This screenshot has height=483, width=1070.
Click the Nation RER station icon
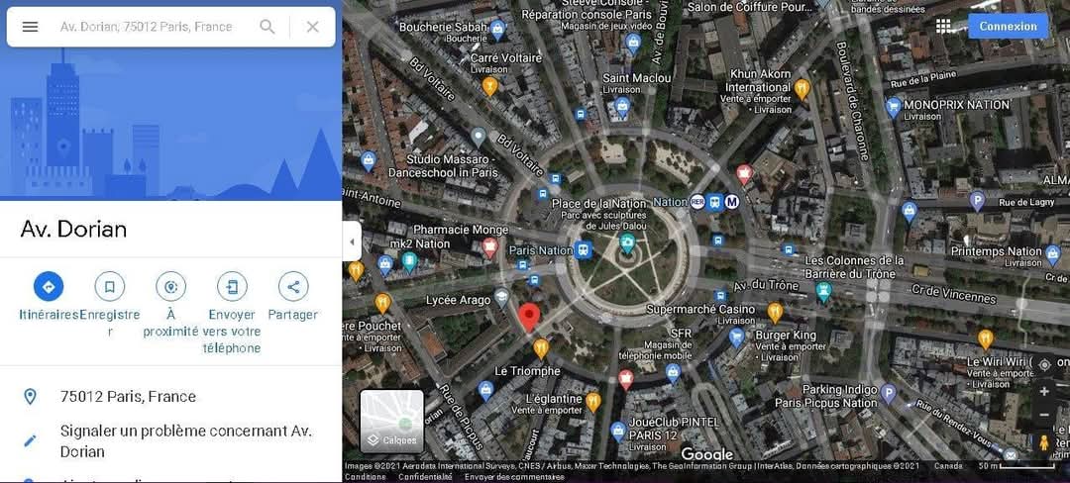click(x=696, y=202)
